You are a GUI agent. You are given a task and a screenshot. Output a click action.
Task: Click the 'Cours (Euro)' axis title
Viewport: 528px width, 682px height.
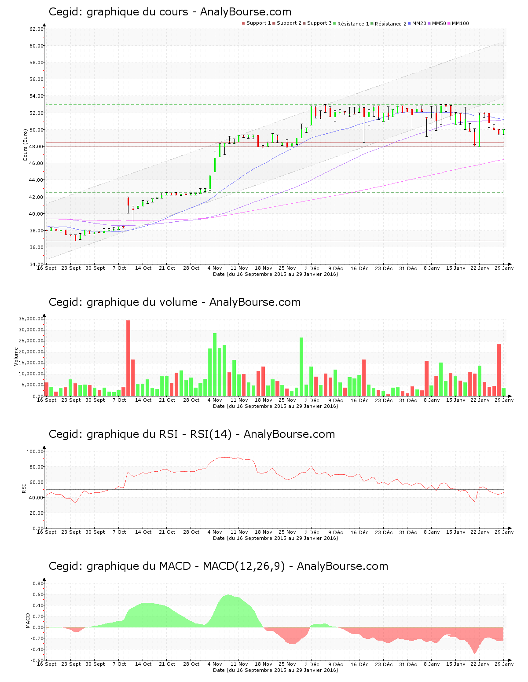click(26, 145)
